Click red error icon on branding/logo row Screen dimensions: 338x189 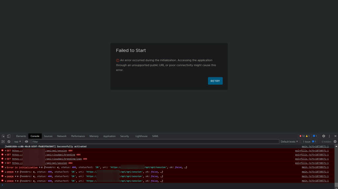click(2, 159)
